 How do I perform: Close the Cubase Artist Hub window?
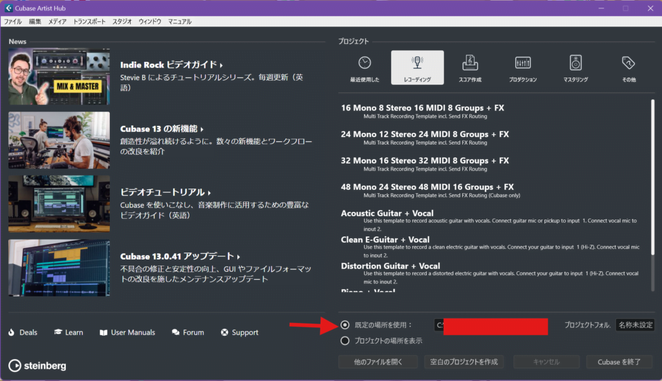pos(650,8)
